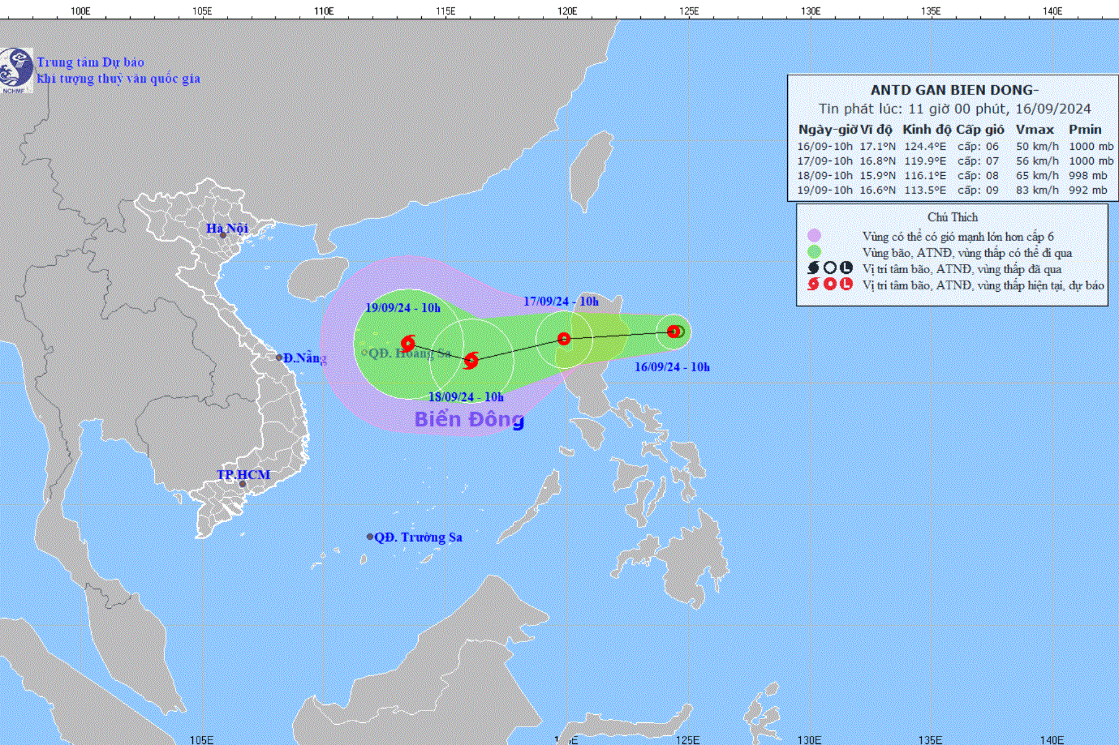Click the '16.6°N' latitude value
Viewport: 1119px width, 745px height.
pos(878,191)
